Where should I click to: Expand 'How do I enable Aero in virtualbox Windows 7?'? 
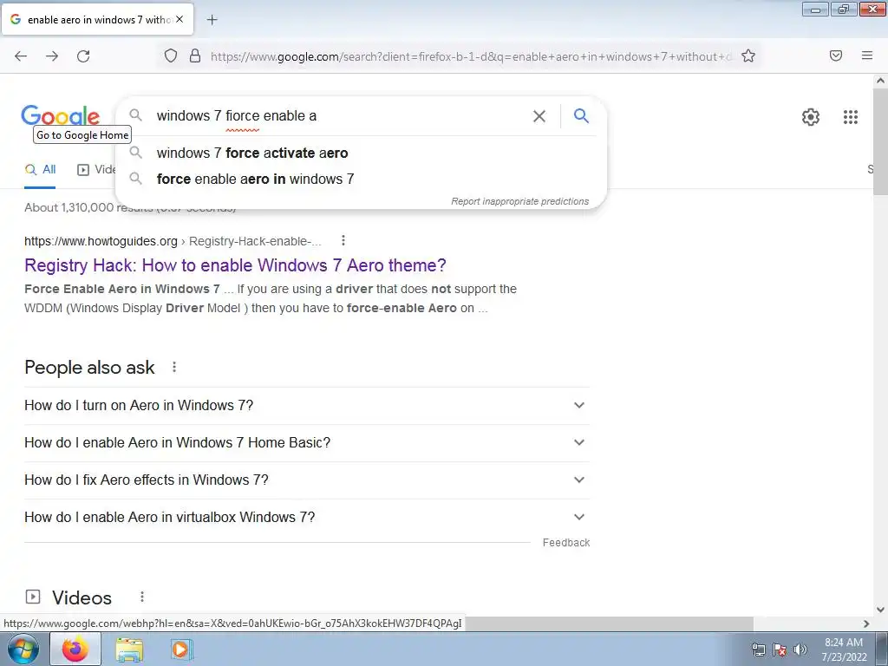pyautogui.click(x=306, y=518)
